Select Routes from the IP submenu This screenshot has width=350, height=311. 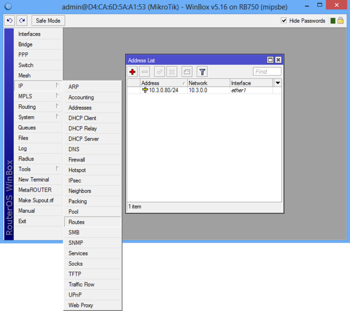(x=77, y=222)
